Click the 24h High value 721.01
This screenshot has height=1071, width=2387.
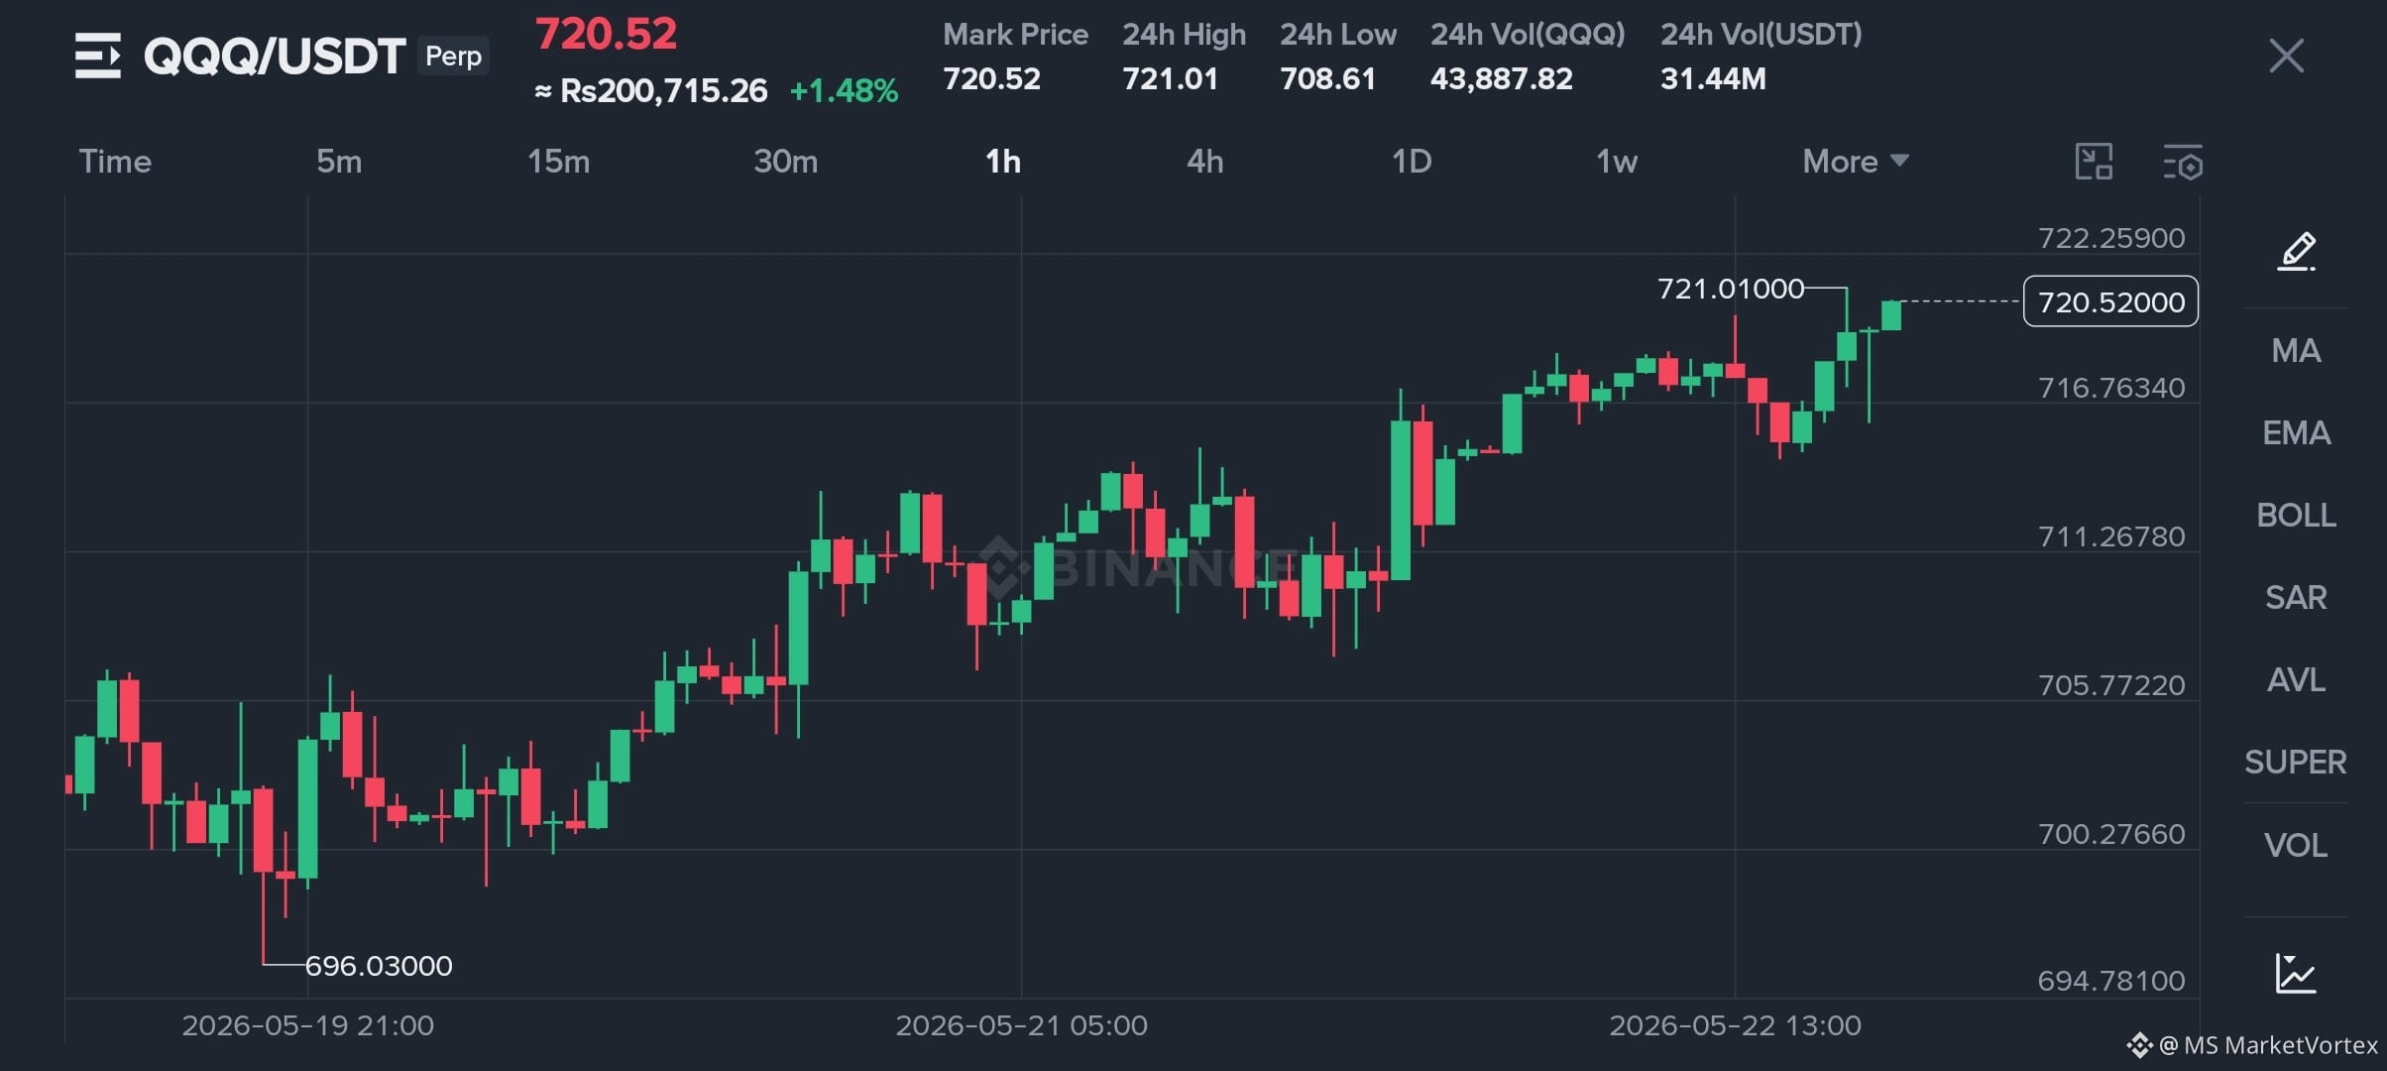click(x=1170, y=78)
